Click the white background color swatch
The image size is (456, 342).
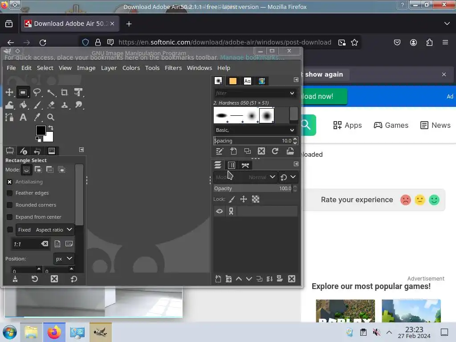point(49,138)
